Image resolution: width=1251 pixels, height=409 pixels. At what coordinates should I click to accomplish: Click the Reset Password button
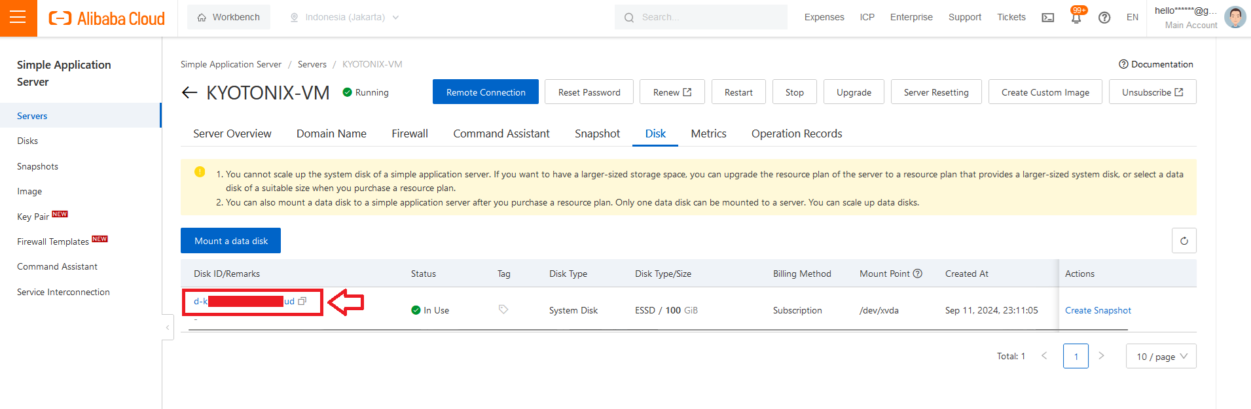coord(589,92)
